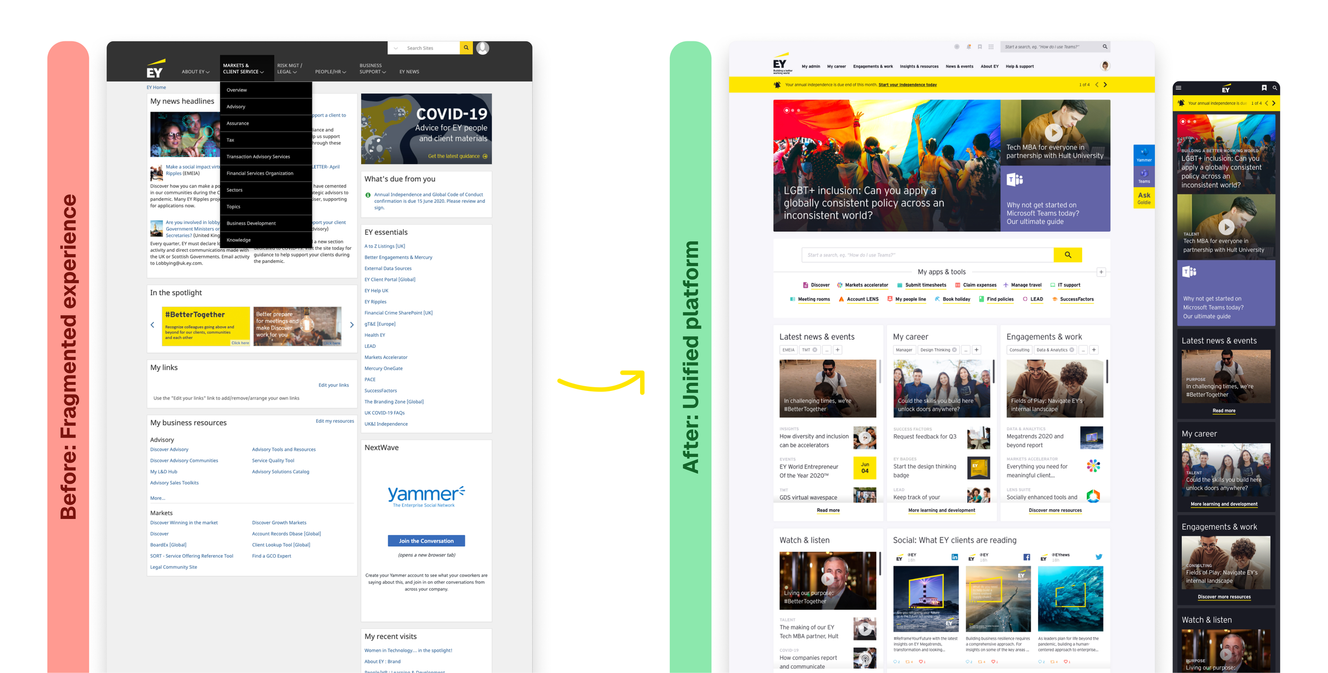The height and width of the screenshot is (673, 1328).
Task: Click the LinkedIn icon on social post
Action: 955,557
